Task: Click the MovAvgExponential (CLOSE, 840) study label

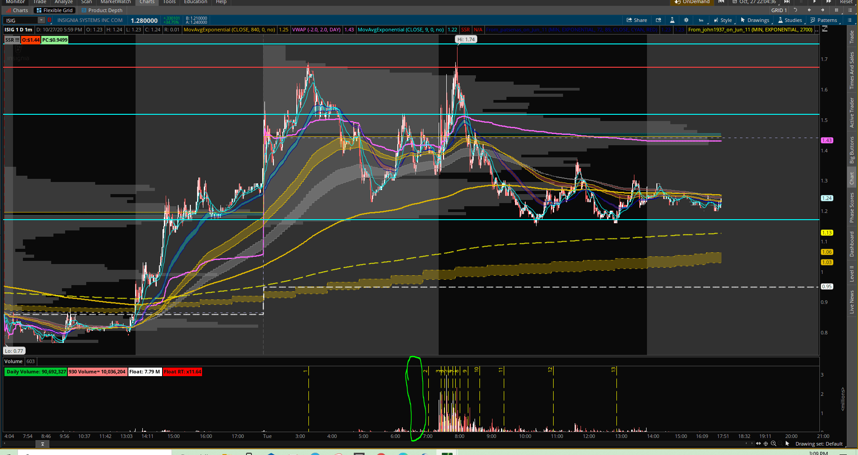Action: [x=229, y=30]
